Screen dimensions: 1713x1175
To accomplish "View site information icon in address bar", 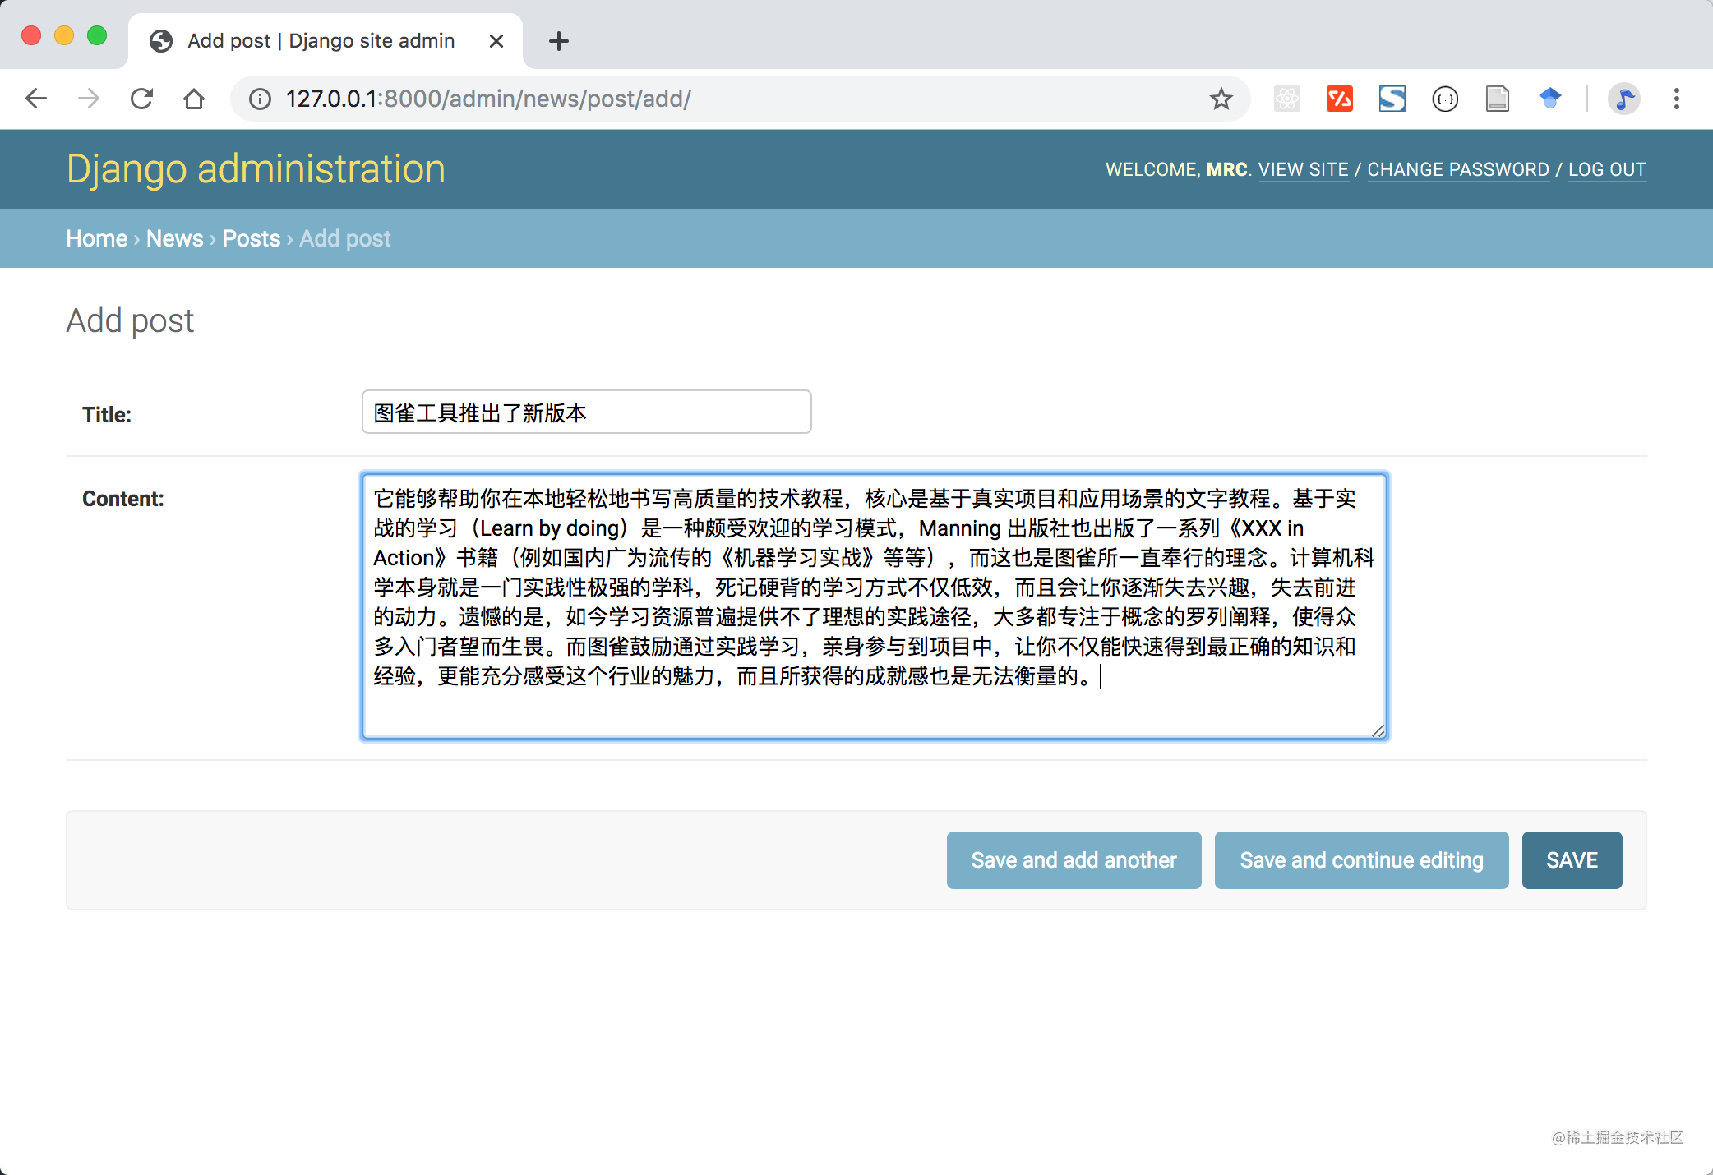I will 260,99.
